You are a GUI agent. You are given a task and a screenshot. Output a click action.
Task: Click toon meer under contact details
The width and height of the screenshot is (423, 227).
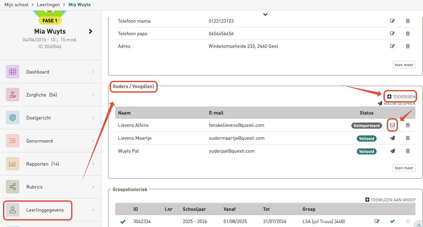404,65
